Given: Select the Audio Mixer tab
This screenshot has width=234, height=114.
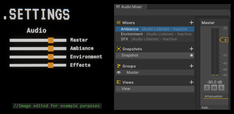Looking at the screenshot, I should tap(131, 7).
